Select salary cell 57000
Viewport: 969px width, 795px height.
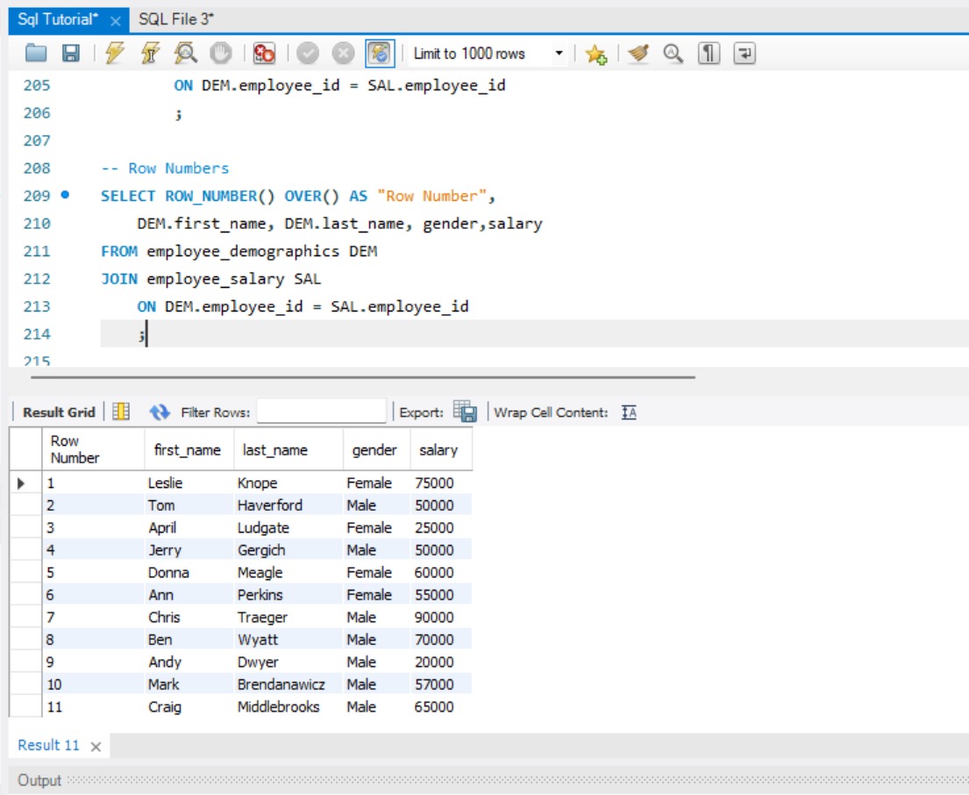(x=440, y=684)
